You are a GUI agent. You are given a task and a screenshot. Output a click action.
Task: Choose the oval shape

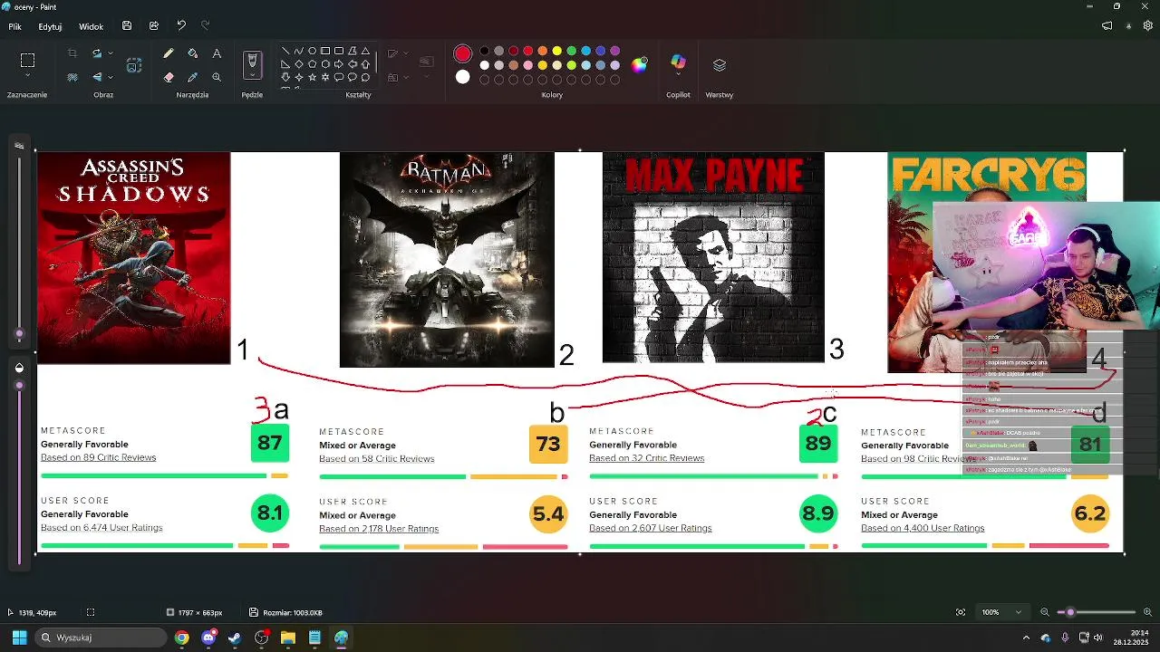312,51
